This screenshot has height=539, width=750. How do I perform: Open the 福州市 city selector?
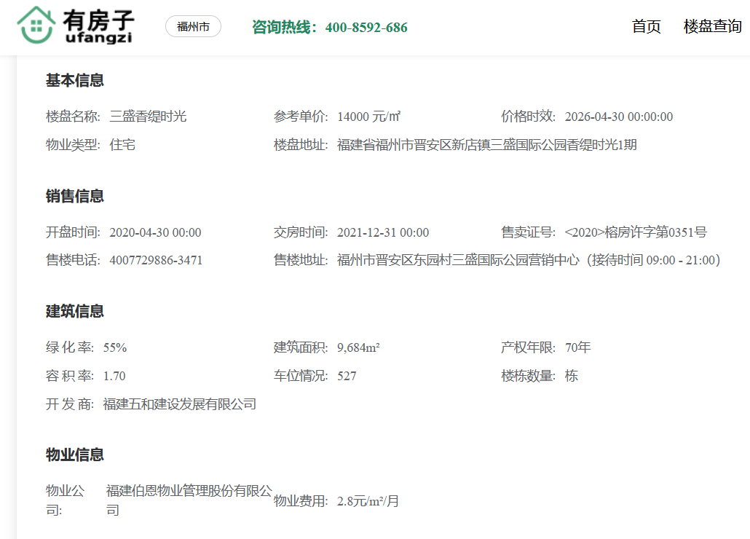coord(193,27)
